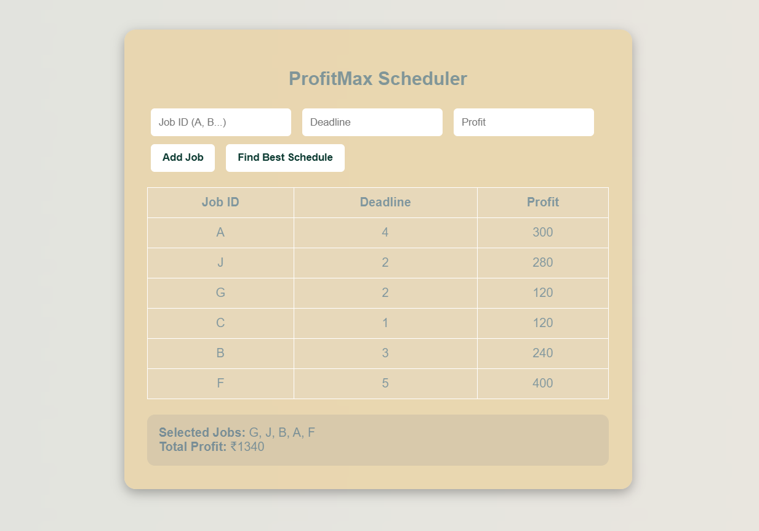
Task: Click job F cell in table
Action: pos(220,383)
